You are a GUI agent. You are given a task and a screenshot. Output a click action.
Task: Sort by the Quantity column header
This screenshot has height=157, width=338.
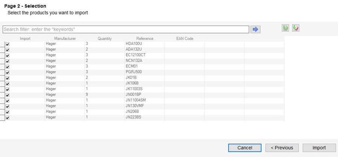[104, 39]
